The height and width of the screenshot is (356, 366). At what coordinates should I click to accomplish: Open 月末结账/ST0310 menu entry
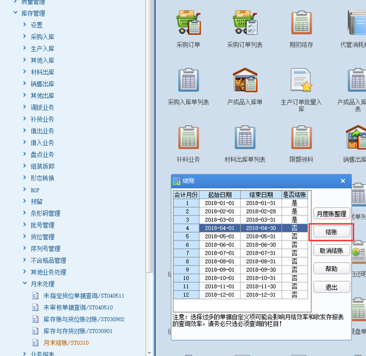click(x=66, y=343)
